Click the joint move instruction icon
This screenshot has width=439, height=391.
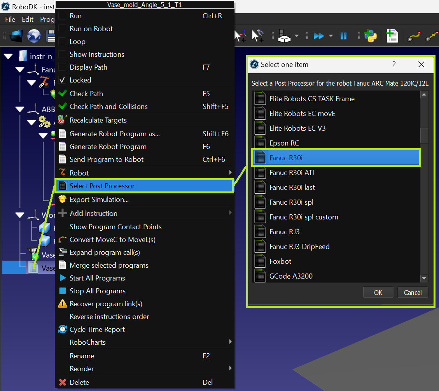pyautogui.click(x=415, y=37)
